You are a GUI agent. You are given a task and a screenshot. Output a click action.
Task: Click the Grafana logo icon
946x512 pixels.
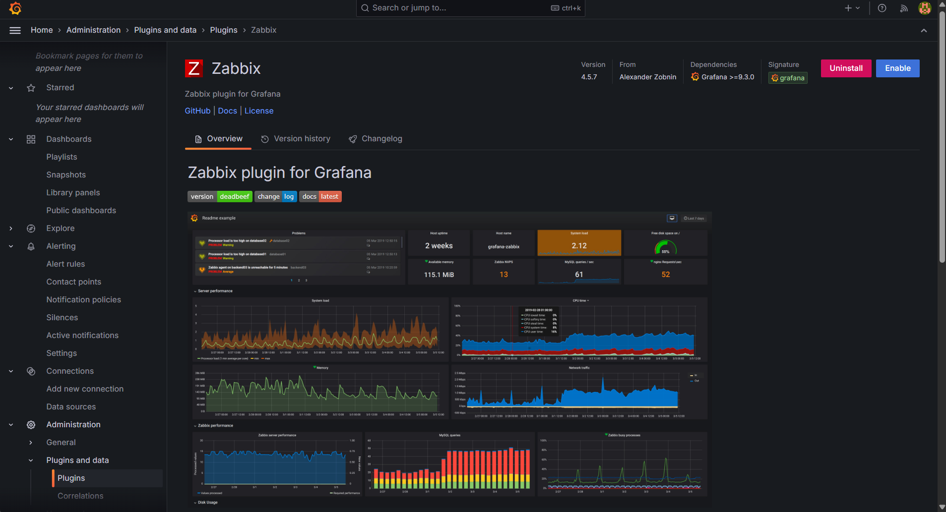pyautogui.click(x=15, y=8)
